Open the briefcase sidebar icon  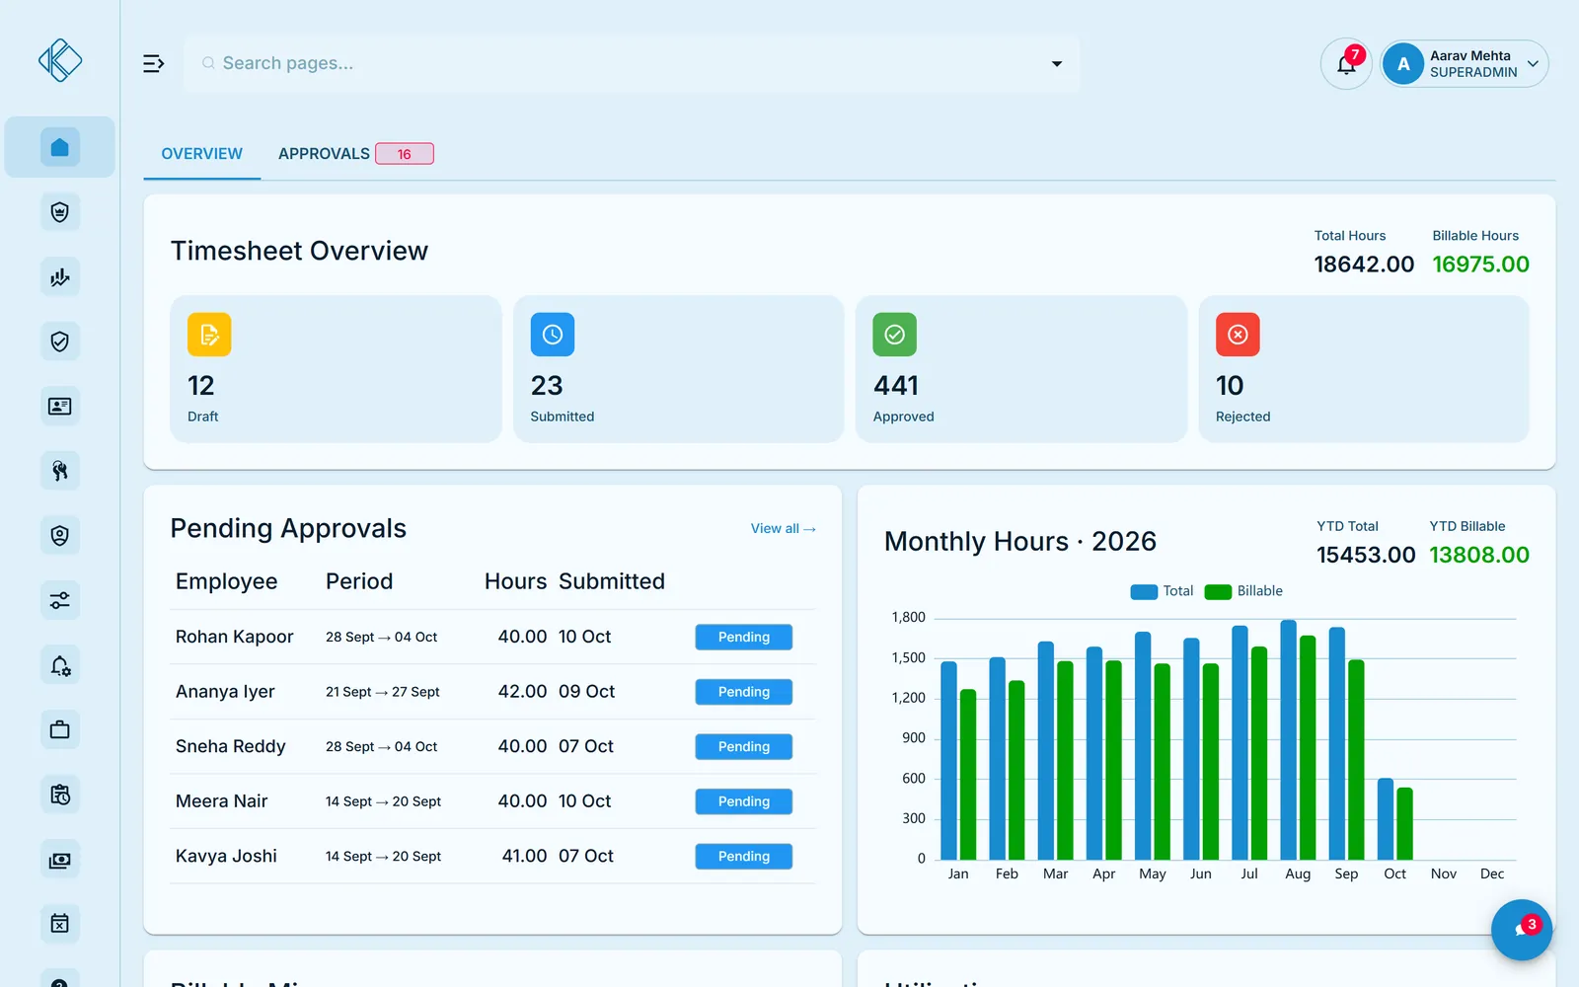pos(59,730)
